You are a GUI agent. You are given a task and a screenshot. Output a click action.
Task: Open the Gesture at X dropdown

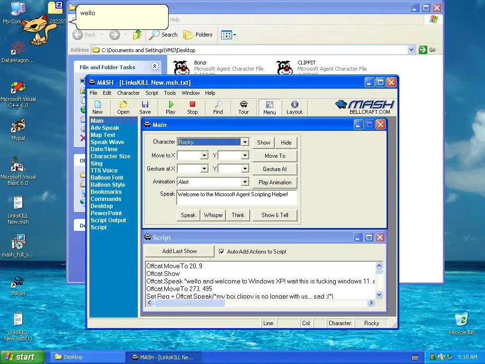[x=204, y=169]
